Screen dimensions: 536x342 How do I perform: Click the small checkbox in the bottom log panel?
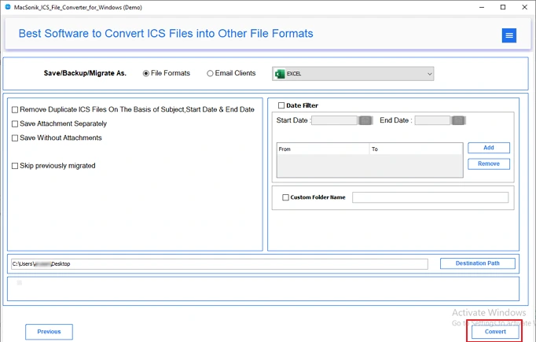tap(20, 283)
